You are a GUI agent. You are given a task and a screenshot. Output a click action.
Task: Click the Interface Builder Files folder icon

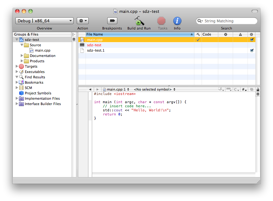coord(21,104)
